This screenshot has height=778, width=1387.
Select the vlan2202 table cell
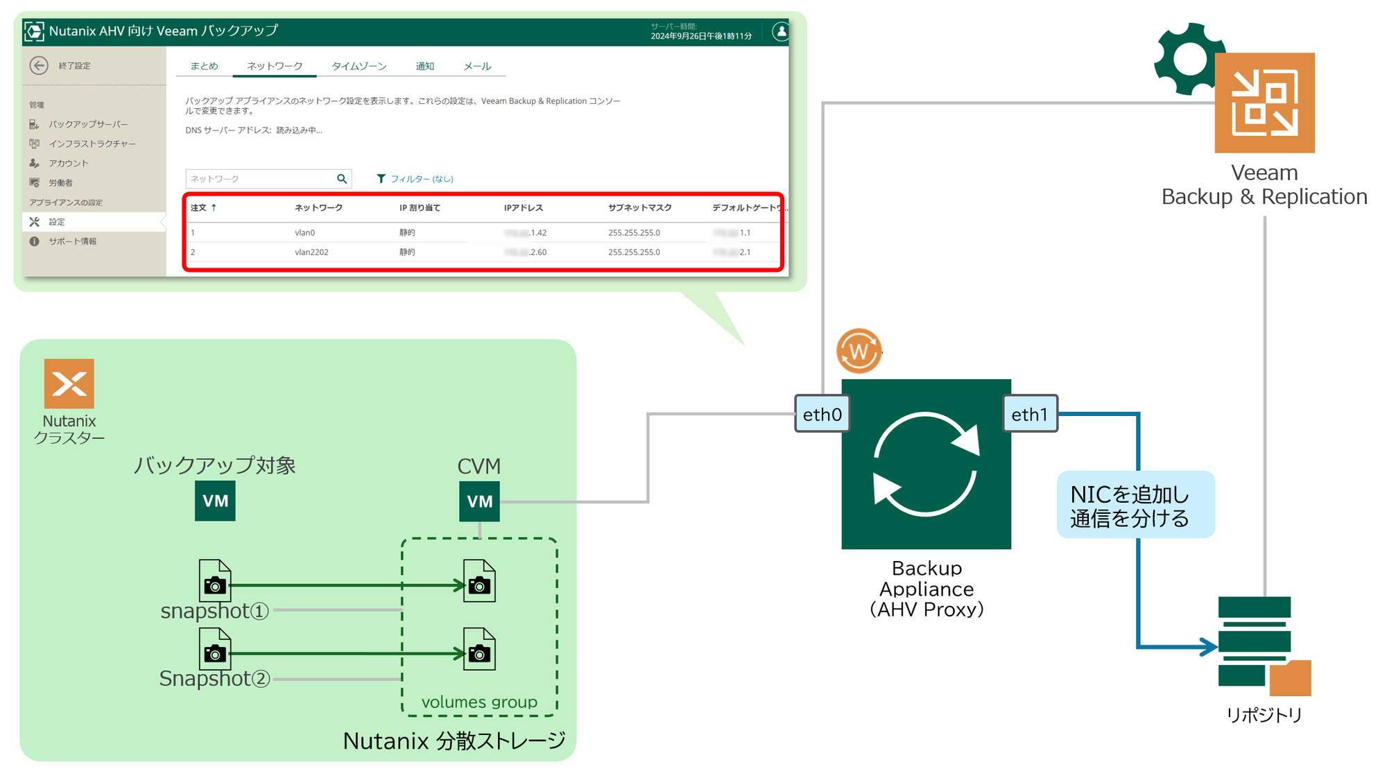pos(311,252)
